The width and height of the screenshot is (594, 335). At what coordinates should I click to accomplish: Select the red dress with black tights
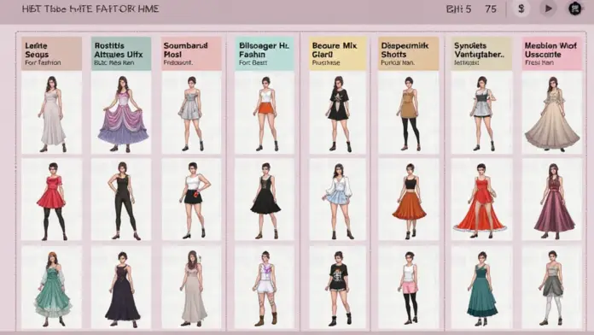point(51,200)
